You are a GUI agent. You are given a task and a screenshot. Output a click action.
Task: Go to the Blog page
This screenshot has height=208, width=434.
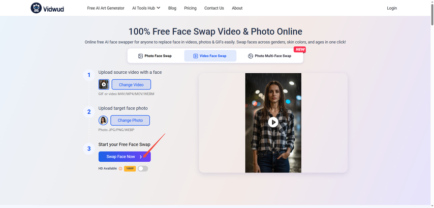(x=172, y=8)
